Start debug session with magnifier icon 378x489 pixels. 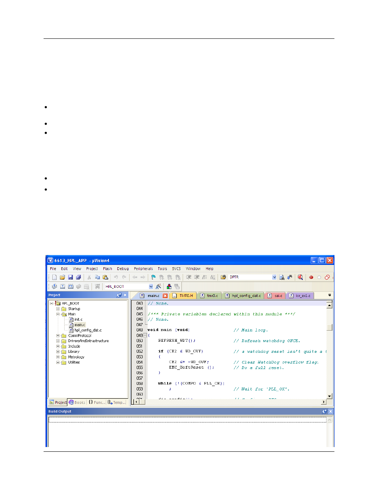pos(300,277)
